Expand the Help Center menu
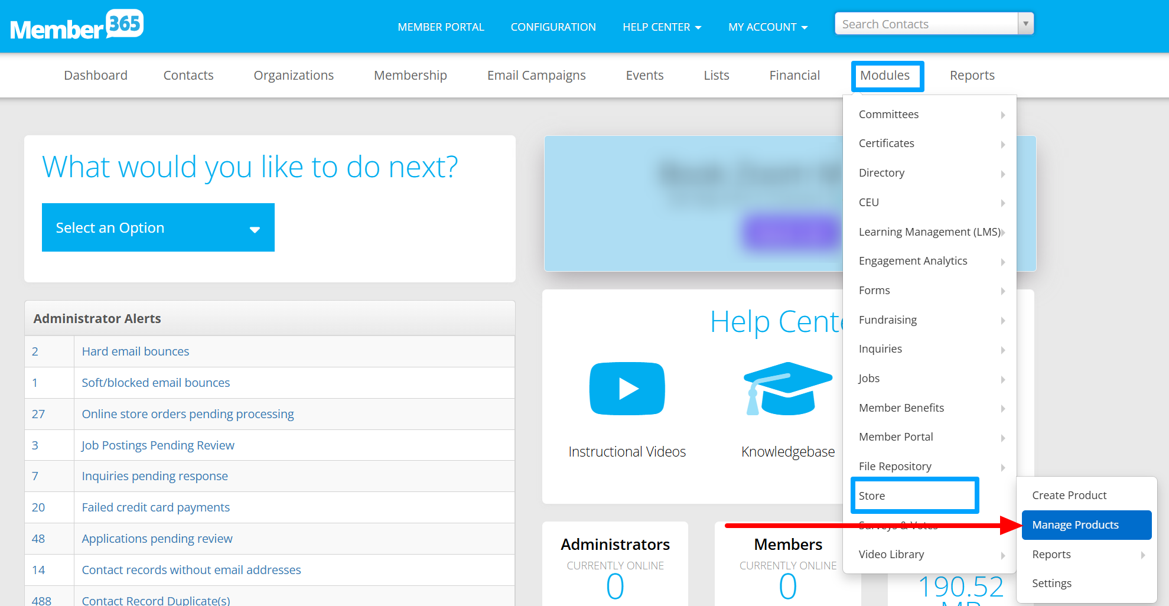 [662, 27]
